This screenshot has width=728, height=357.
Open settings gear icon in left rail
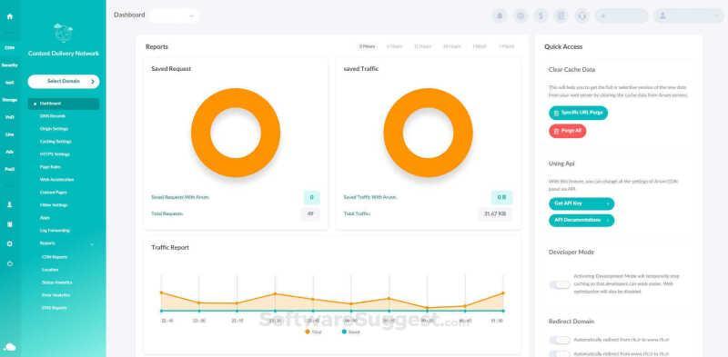coord(10,243)
